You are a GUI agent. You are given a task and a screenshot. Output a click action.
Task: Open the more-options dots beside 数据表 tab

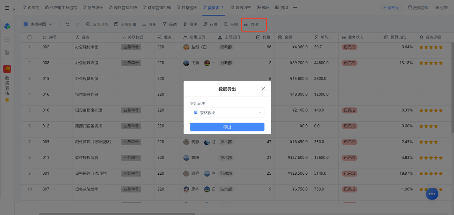222,8
